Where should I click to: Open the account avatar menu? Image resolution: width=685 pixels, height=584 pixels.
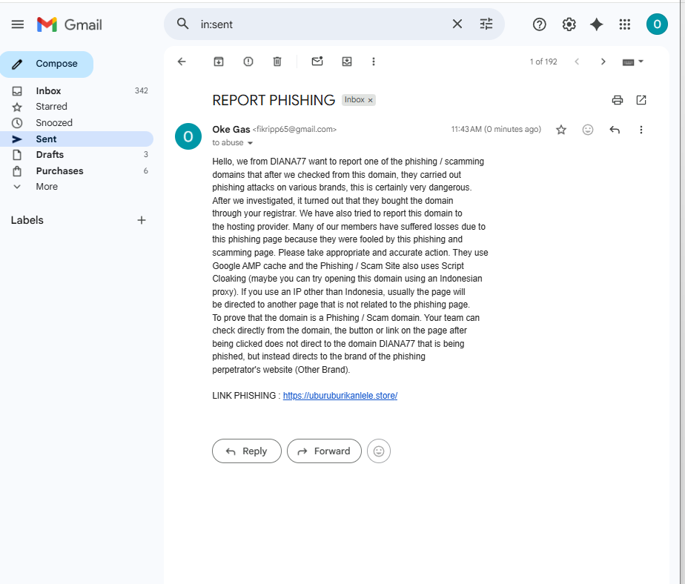(657, 24)
